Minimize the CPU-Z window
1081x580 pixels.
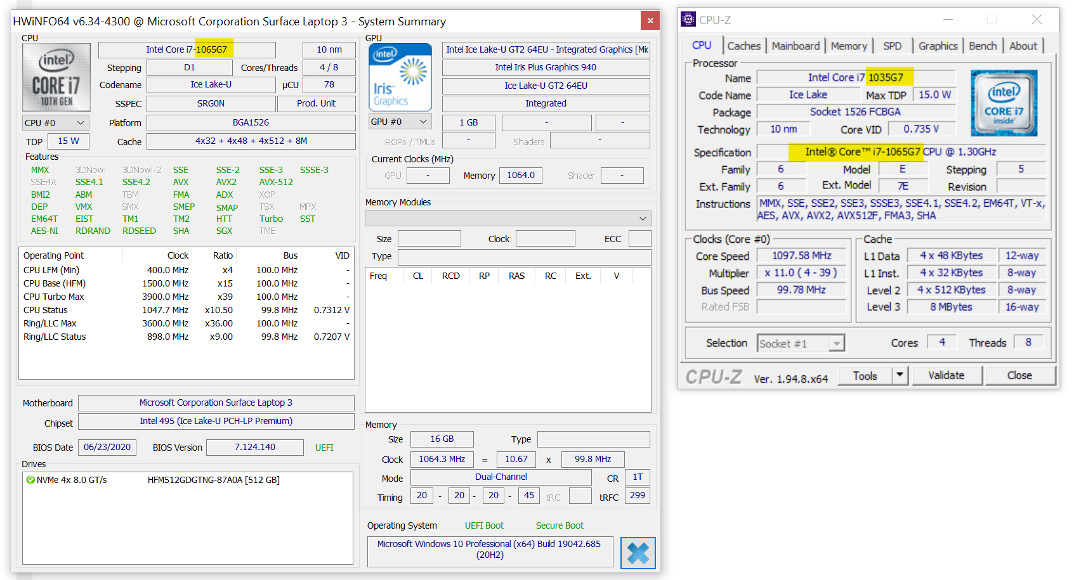(x=948, y=20)
